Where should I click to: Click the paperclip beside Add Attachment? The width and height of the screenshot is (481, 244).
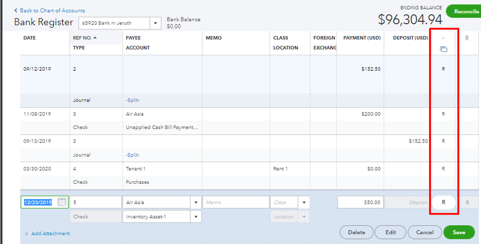pos(26,233)
